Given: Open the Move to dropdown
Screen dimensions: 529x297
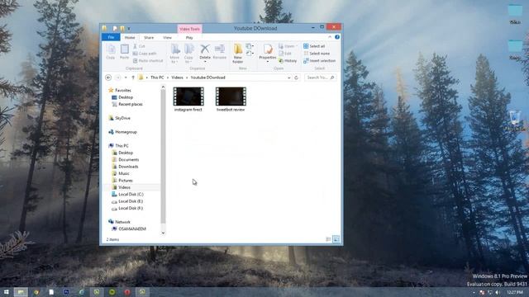Looking at the screenshot, I should click(x=174, y=54).
